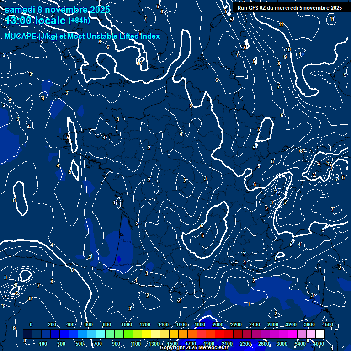Image resolution: width=351 pixels, height=351 pixels.
Task: Click the '700' legend label
Action: [x=98, y=344]
